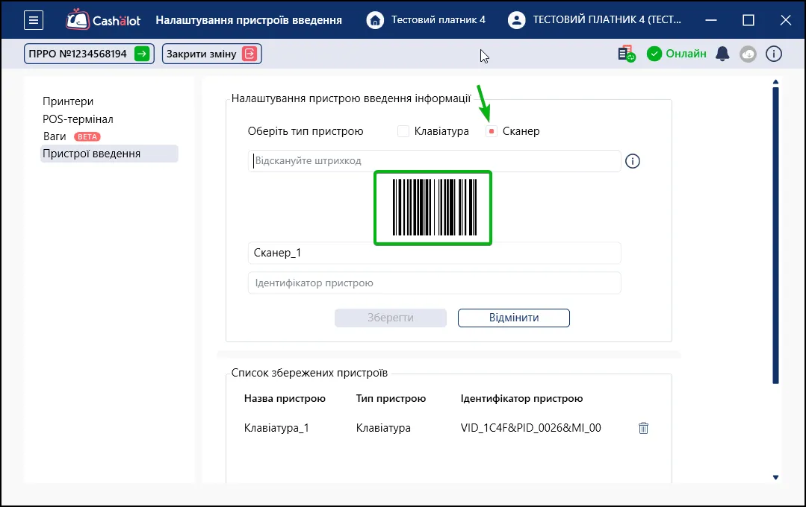This screenshot has width=806, height=507.
Task: Click vertical scrollbar thumb
Action: (x=775, y=236)
